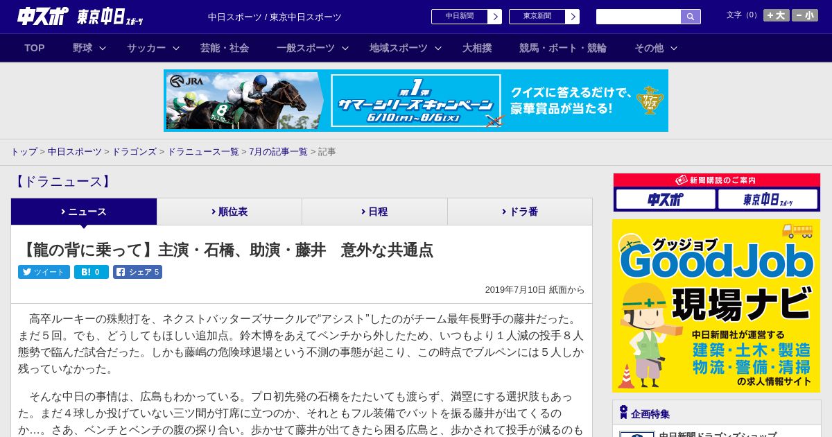Switch to the ドラ番 tab

point(520,212)
